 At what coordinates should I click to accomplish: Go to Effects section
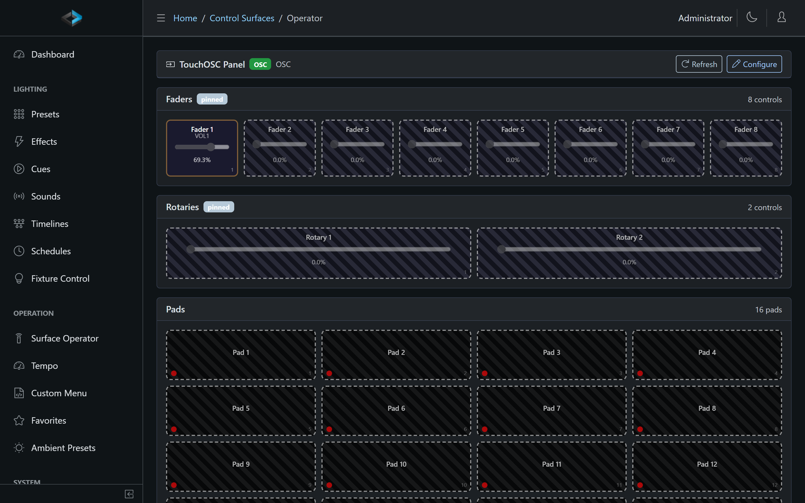coord(71,141)
